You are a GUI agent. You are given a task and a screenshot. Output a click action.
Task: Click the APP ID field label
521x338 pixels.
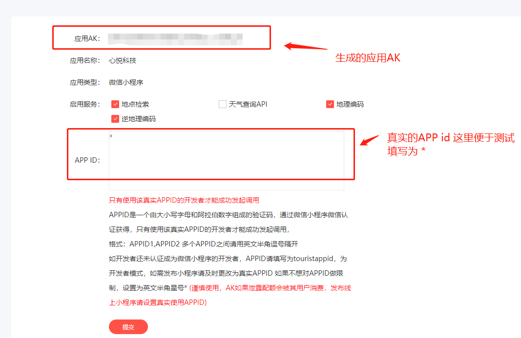(x=87, y=160)
